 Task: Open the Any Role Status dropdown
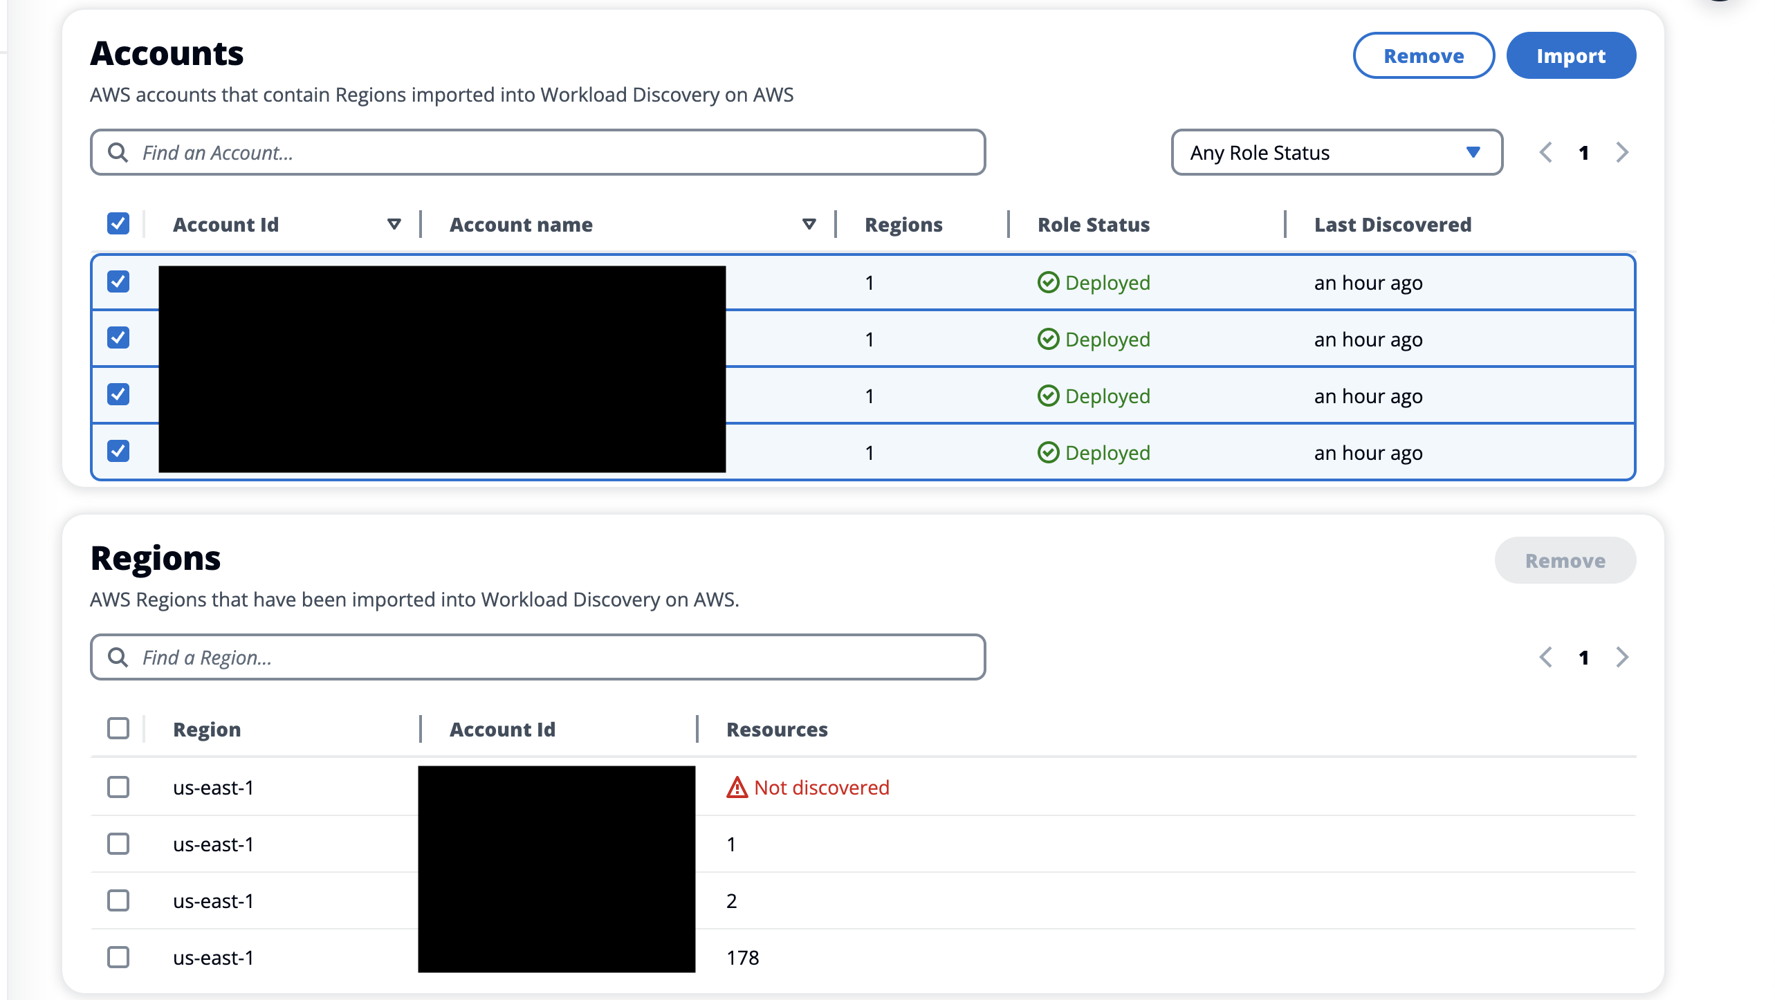click(1335, 152)
